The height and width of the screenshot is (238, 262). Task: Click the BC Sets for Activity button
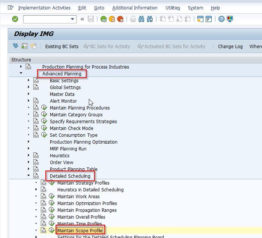[107, 46]
